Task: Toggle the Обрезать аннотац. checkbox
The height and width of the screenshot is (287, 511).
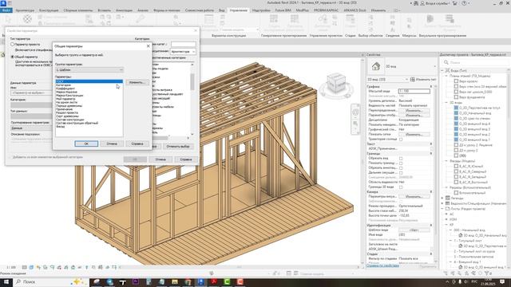Action: [x=401, y=168]
